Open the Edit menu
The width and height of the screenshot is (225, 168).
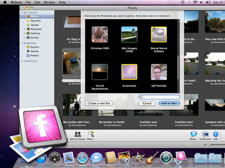click(x=37, y=2)
